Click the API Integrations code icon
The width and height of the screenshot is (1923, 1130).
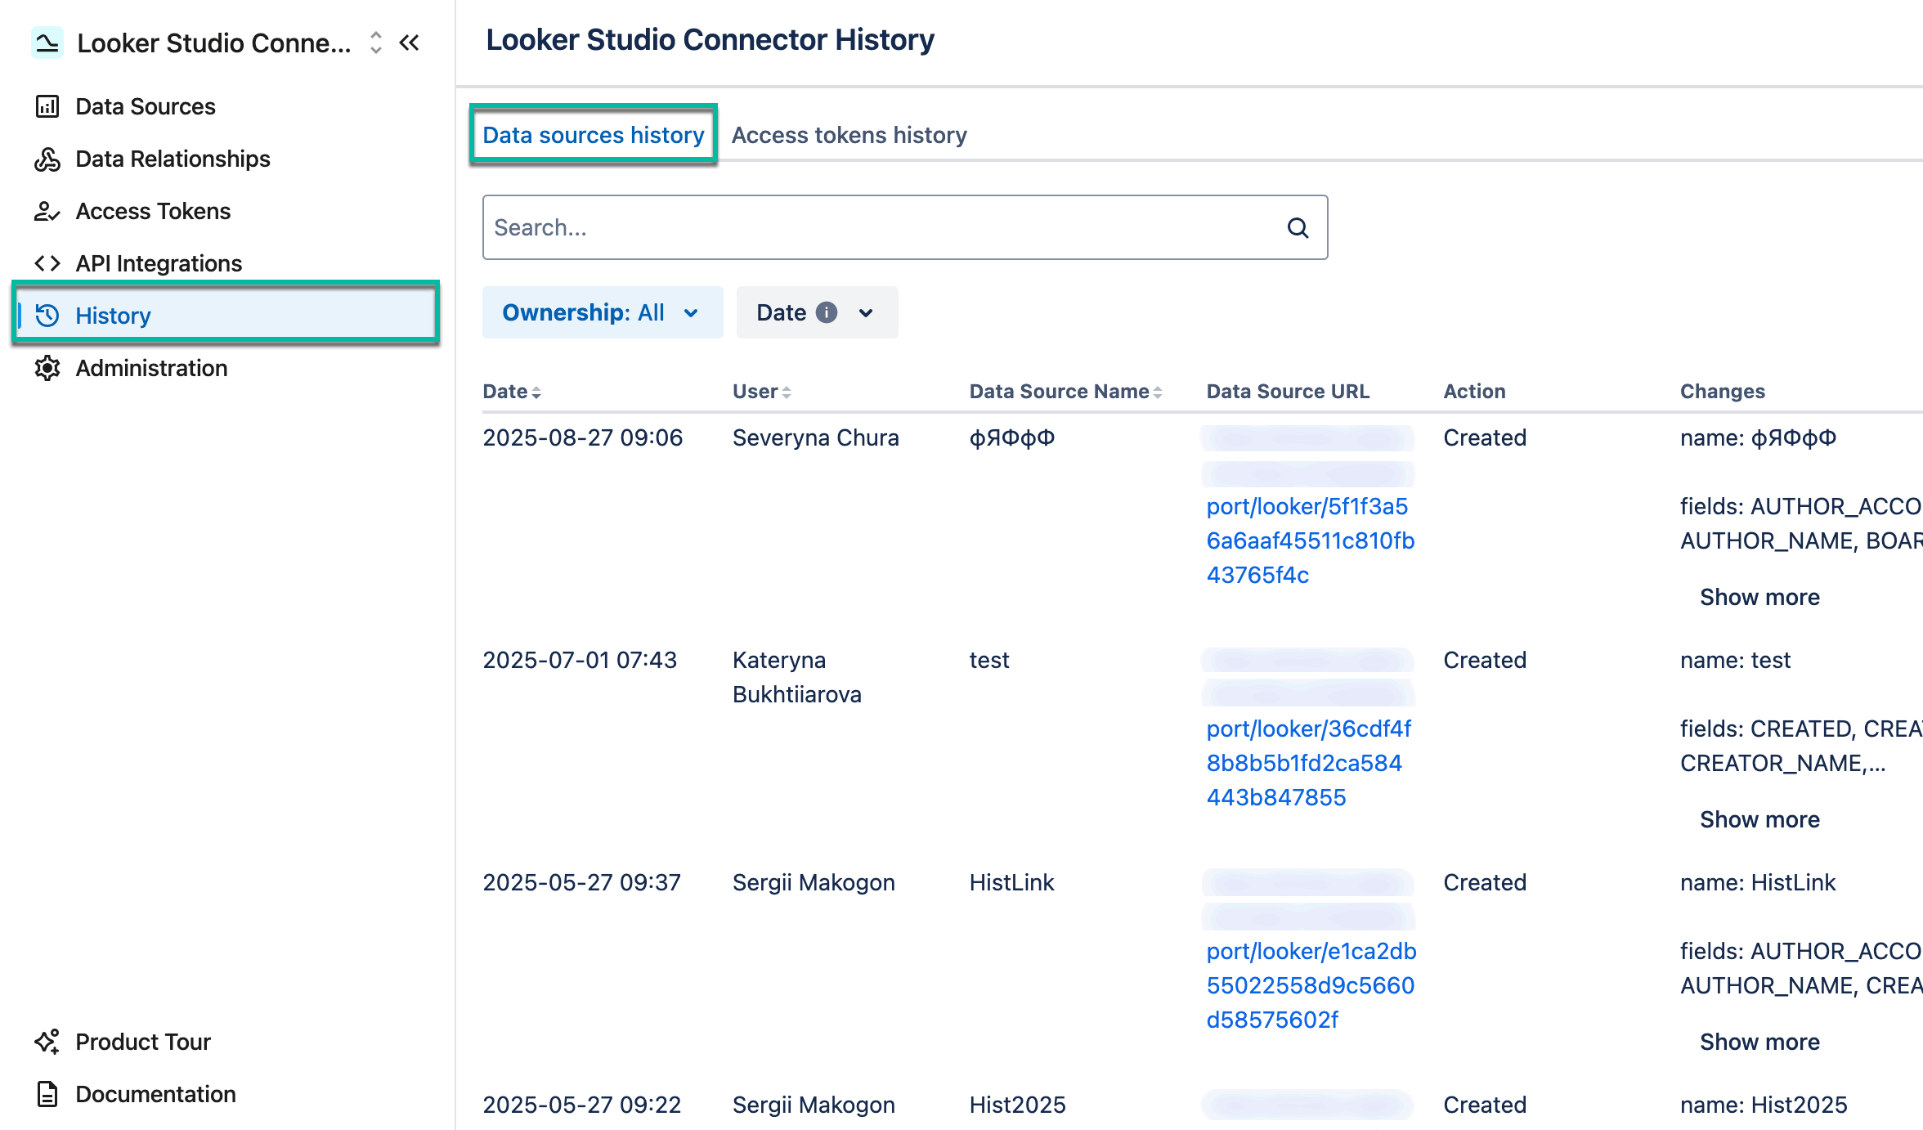47,262
